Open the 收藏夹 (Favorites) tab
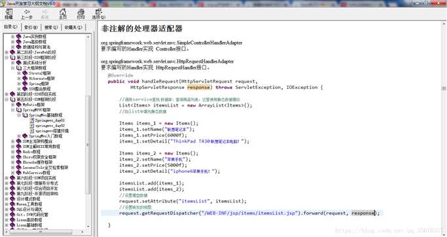Image resolution: width=447 pixels, height=237 pixels. [x=73, y=27]
